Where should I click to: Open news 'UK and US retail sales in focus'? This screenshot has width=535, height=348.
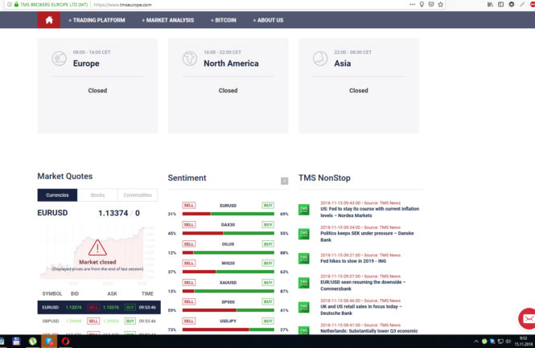[x=361, y=310]
